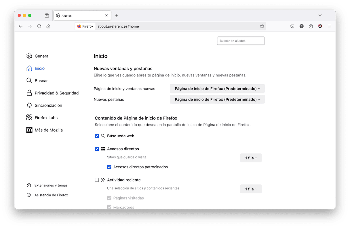Click the Sitios que guarda o visita text
The height and width of the screenshot is (228, 350).
[x=127, y=157]
